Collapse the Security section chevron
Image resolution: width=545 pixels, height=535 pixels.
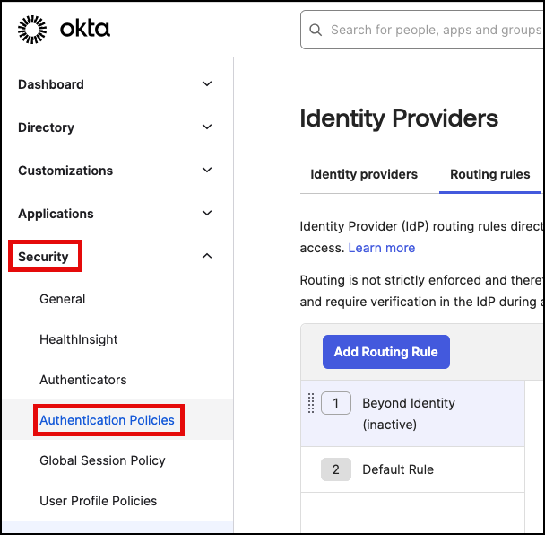[207, 257]
